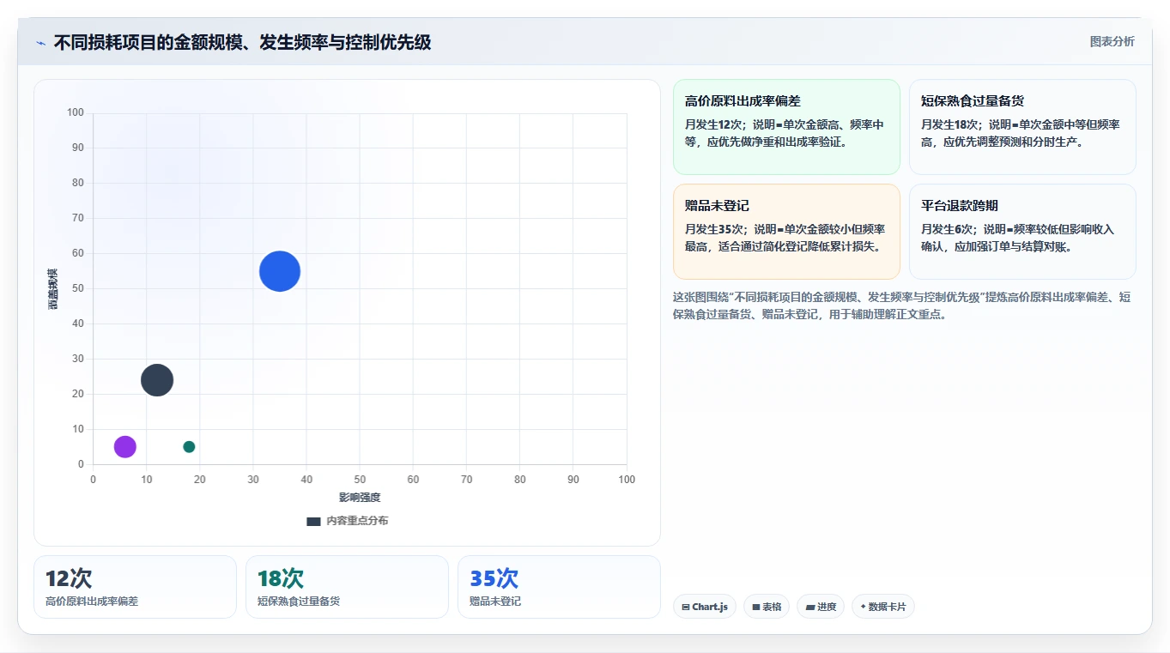Click the description paragraph starting 这张图围绕
The image size is (1170, 653).
(x=901, y=305)
